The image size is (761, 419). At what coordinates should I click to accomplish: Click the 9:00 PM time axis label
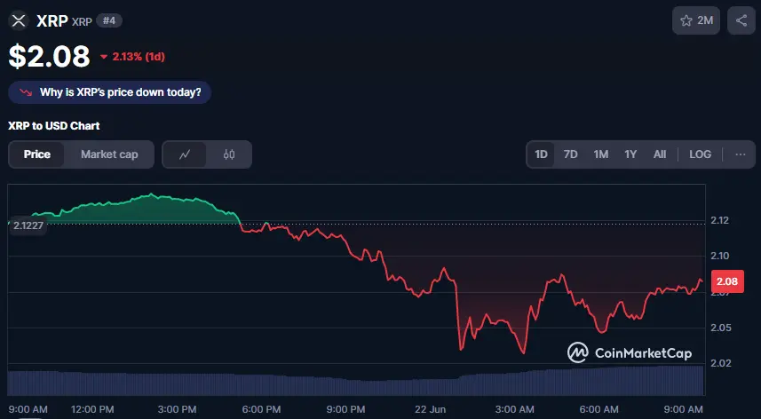(345, 409)
